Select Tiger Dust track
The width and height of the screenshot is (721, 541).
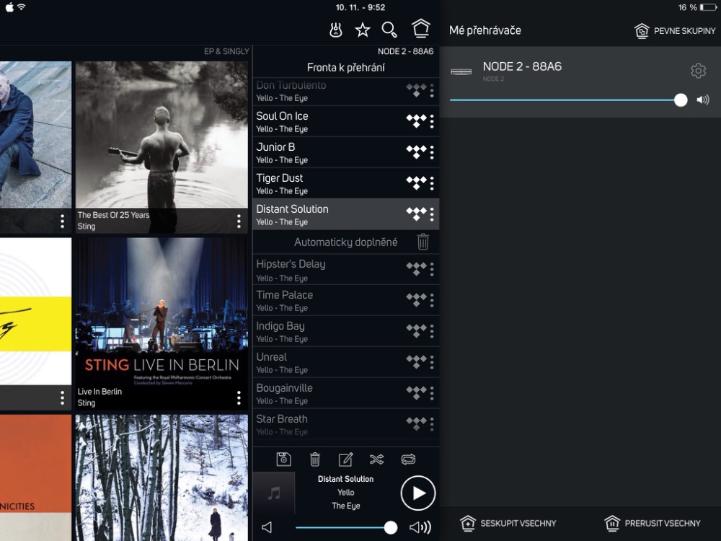click(346, 183)
